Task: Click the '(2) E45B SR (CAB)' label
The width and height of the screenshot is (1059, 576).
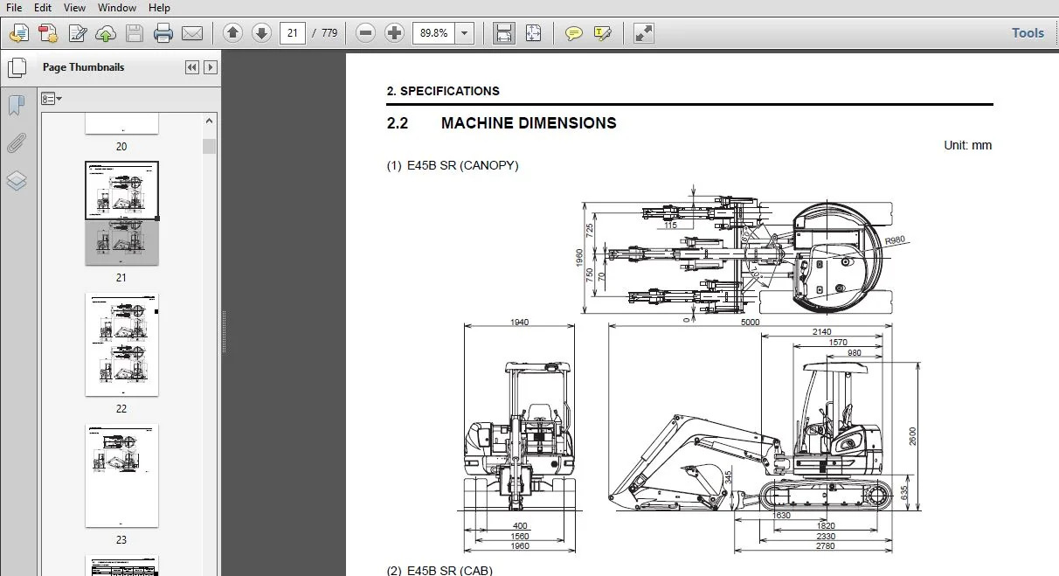Action: pos(440,571)
